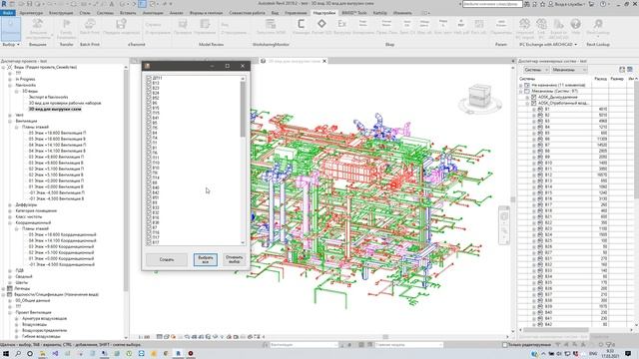The image size is (639, 359).
Task: Click the 1:100 view scale button
Action: pos(144,337)
